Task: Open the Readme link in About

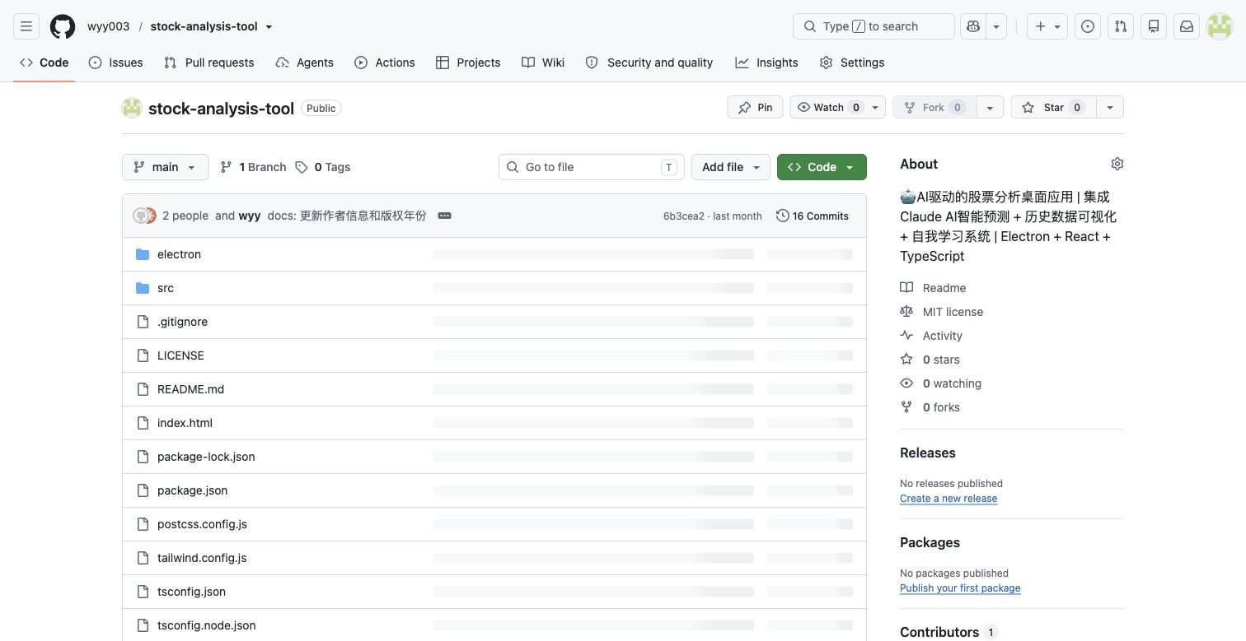Action: click(x=944, y=288)
